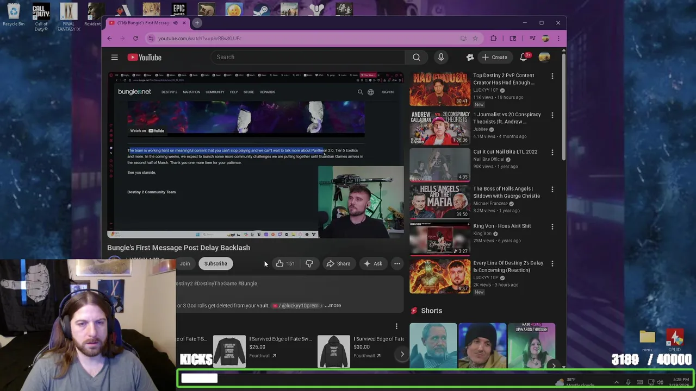Click COMMUNITY menu in the video
Screen dimensions: 696x391
(215, 92)
